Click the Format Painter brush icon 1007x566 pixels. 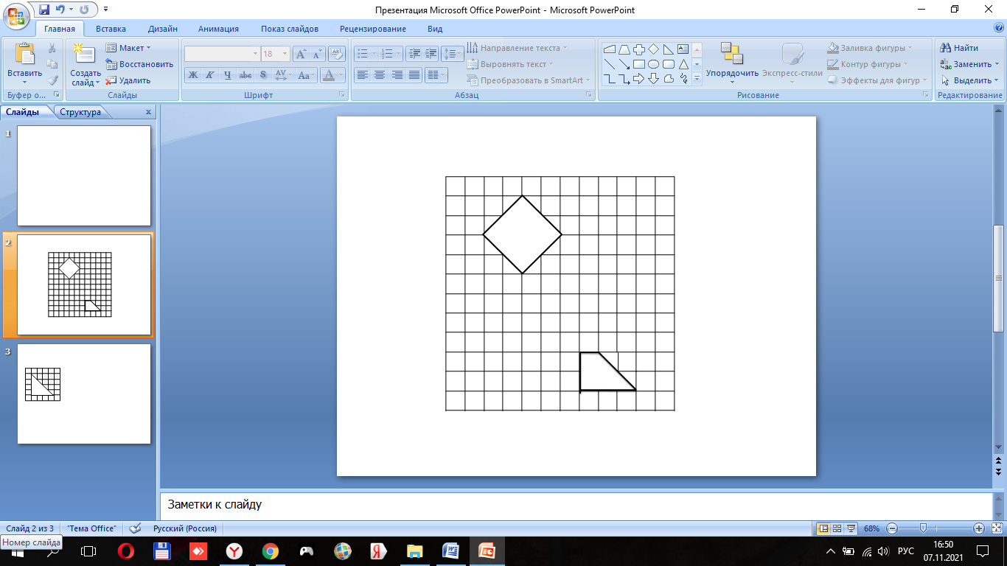click(x=52, y=80)
